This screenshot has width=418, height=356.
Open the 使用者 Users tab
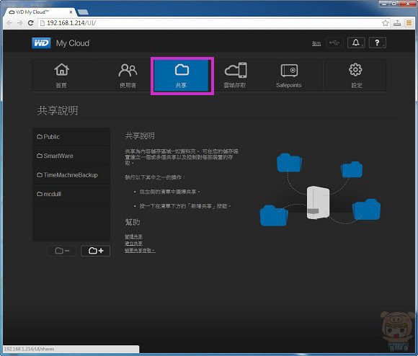[128, 76]
